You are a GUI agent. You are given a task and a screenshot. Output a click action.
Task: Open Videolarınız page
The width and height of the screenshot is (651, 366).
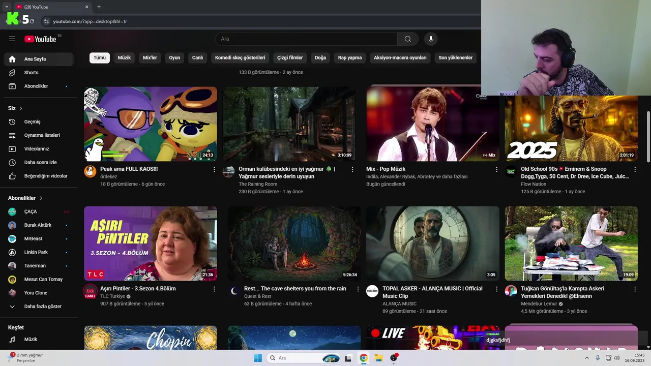(39, 149)
